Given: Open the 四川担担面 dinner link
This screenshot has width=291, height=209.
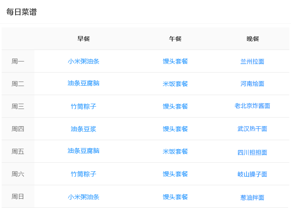Looking at the screenshot, I should point(252,152).
